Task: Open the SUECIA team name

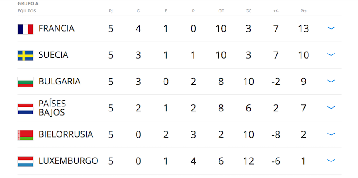Action: [53, 55]
